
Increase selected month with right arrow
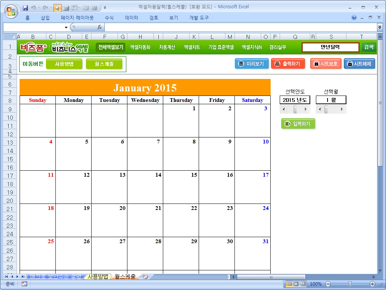[x=342, y=109]
